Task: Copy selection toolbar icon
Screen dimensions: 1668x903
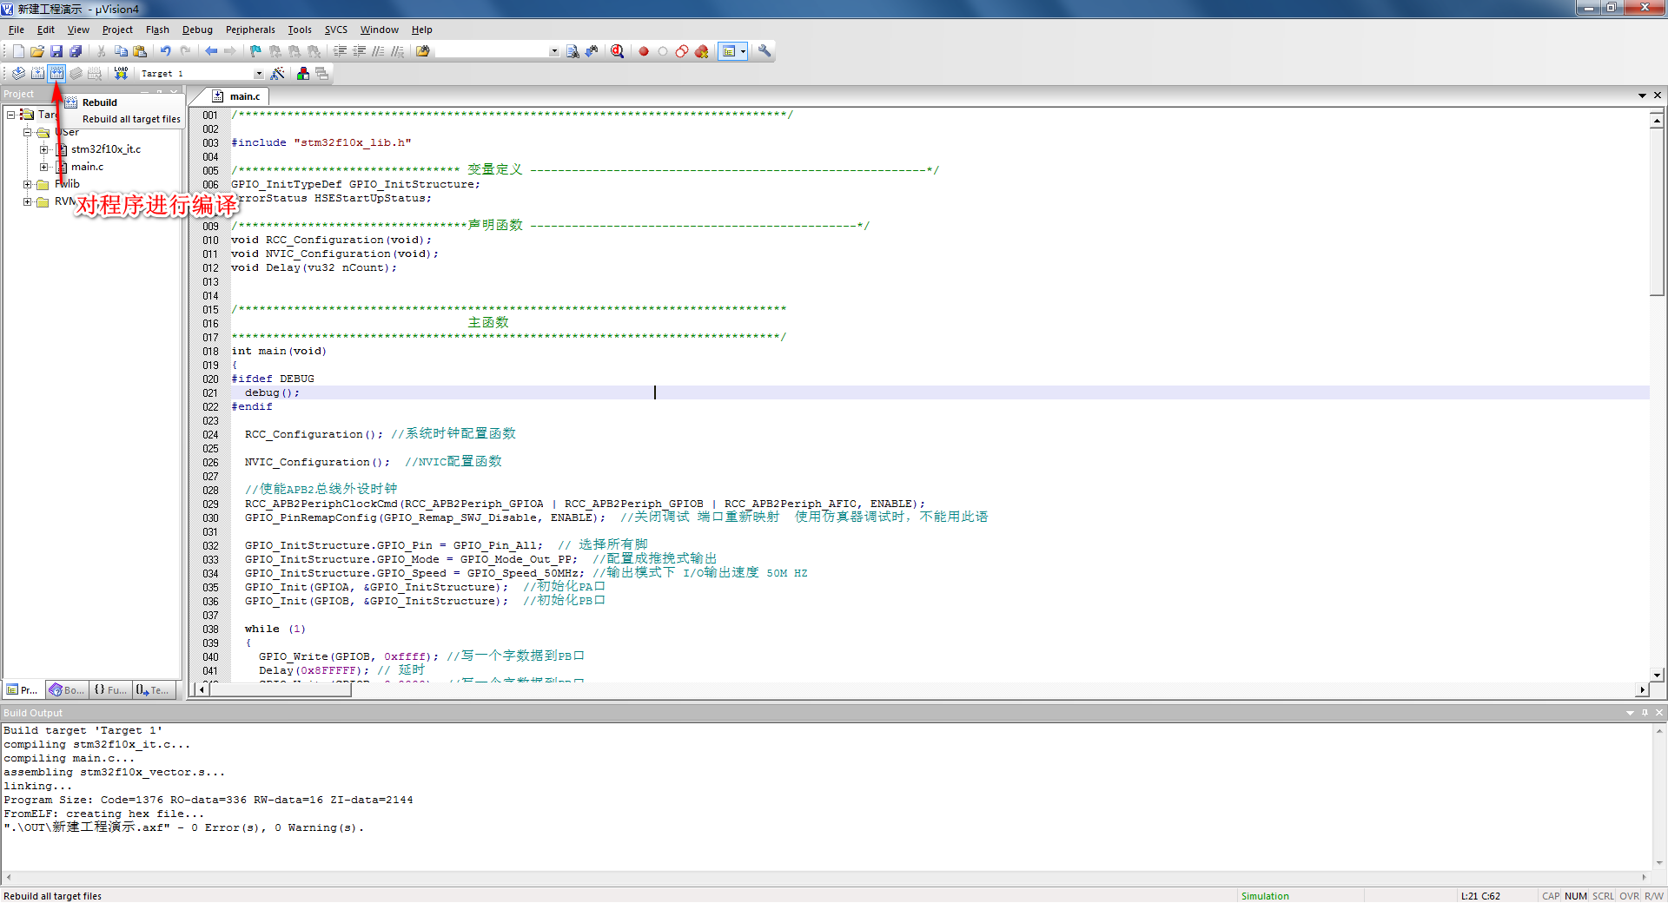Action: [x=121, y=51]
